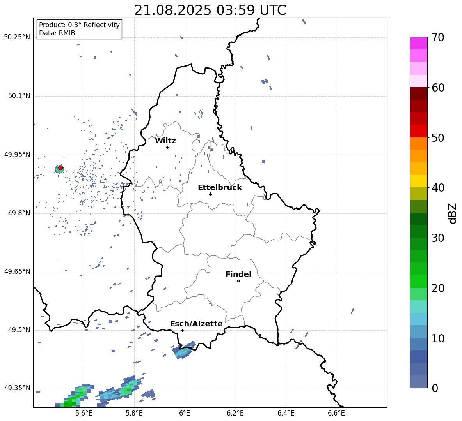
Task: Click the bright green swatch above 20
Action: point(418,281)
